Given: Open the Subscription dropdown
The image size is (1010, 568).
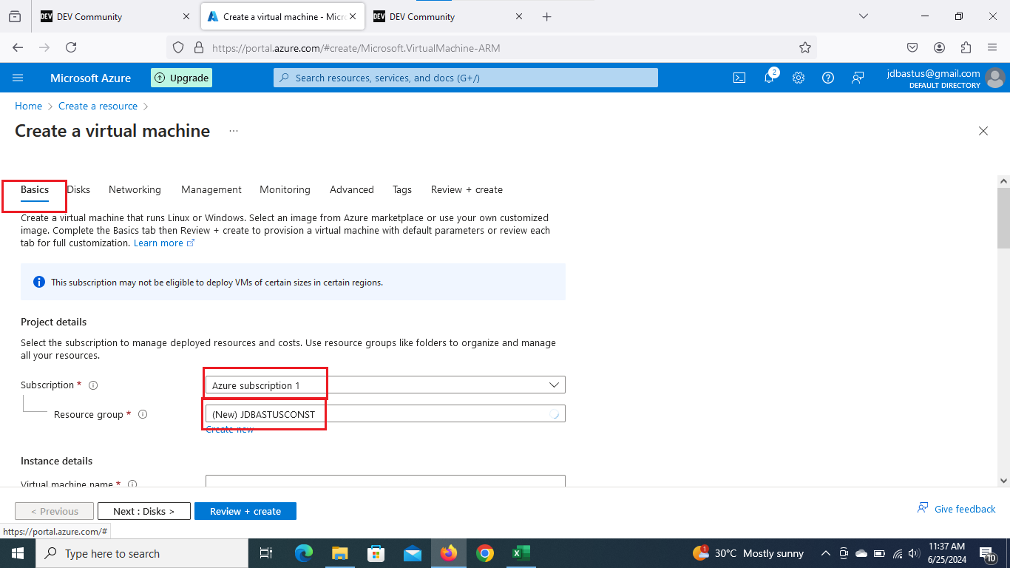Looking at the screenshot, I should point(385,385).
